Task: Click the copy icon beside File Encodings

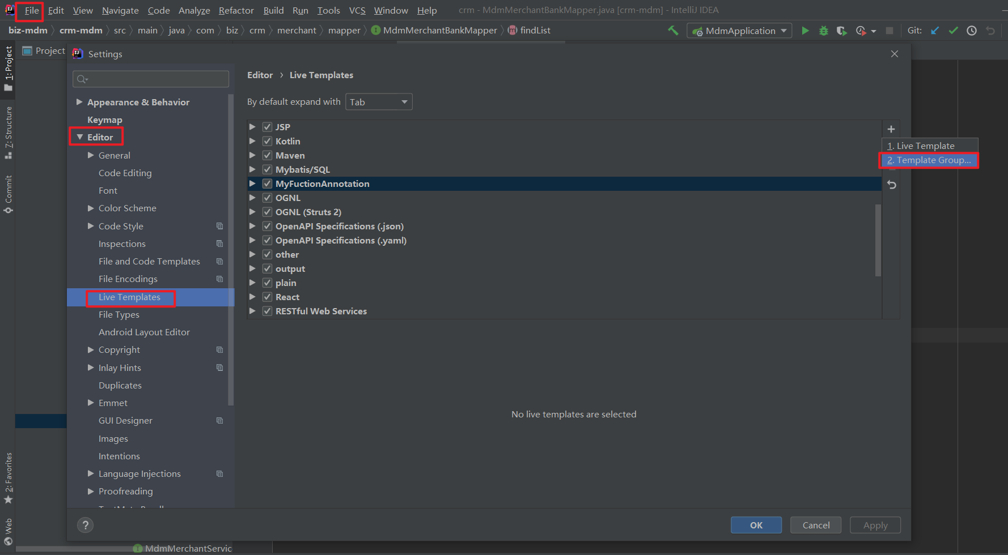Action: (219, 279)
